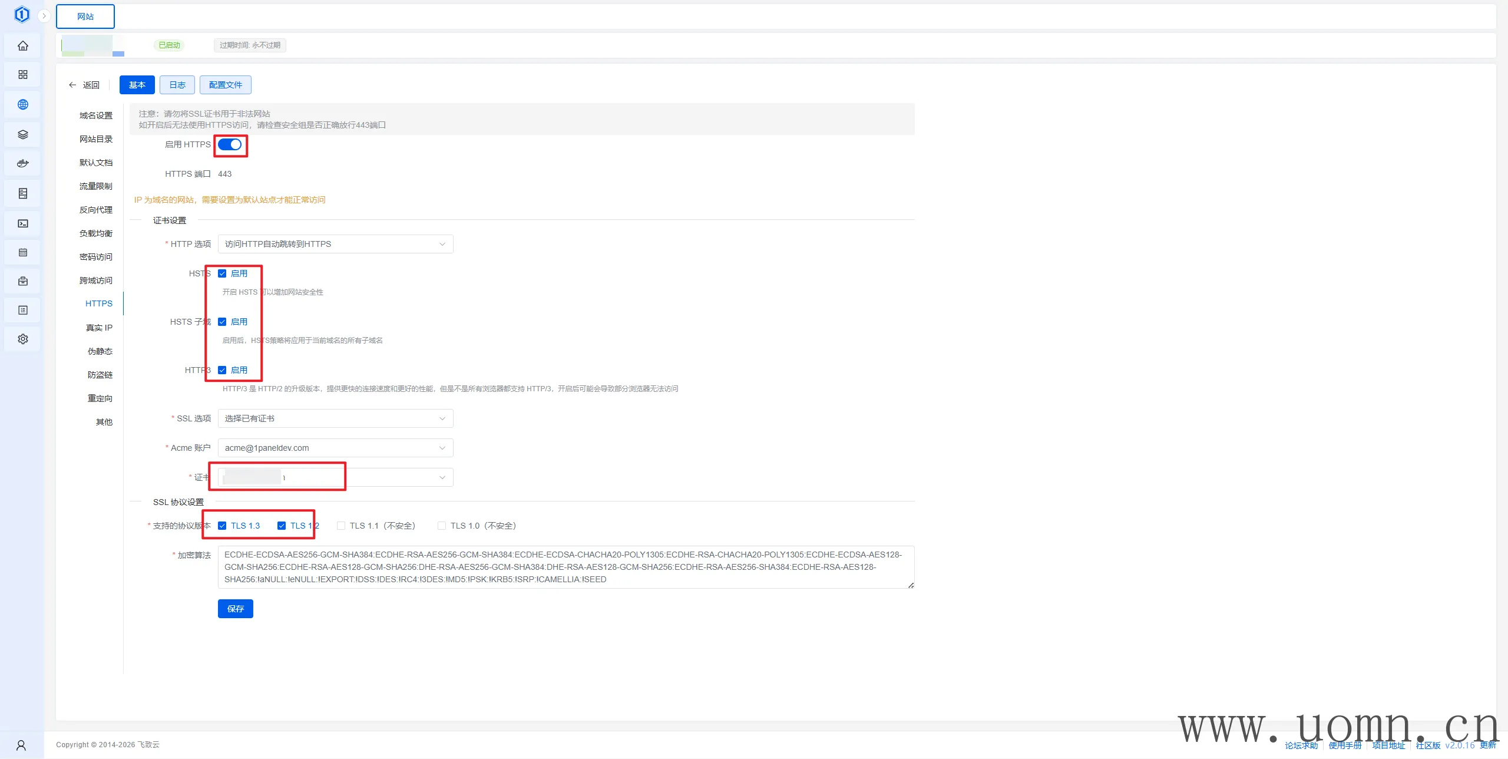
Task: Open the containers Docker whale icon
Action: coord(23,164)
